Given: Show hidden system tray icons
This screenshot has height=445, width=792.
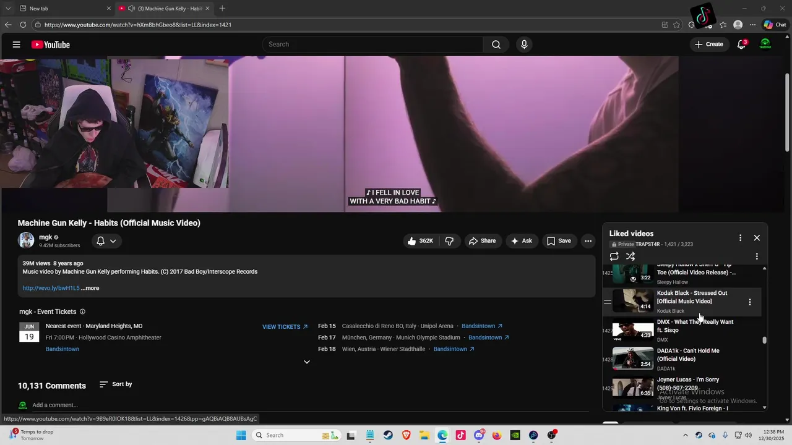Looking at the screenshot, I should (x=686, y=436).
